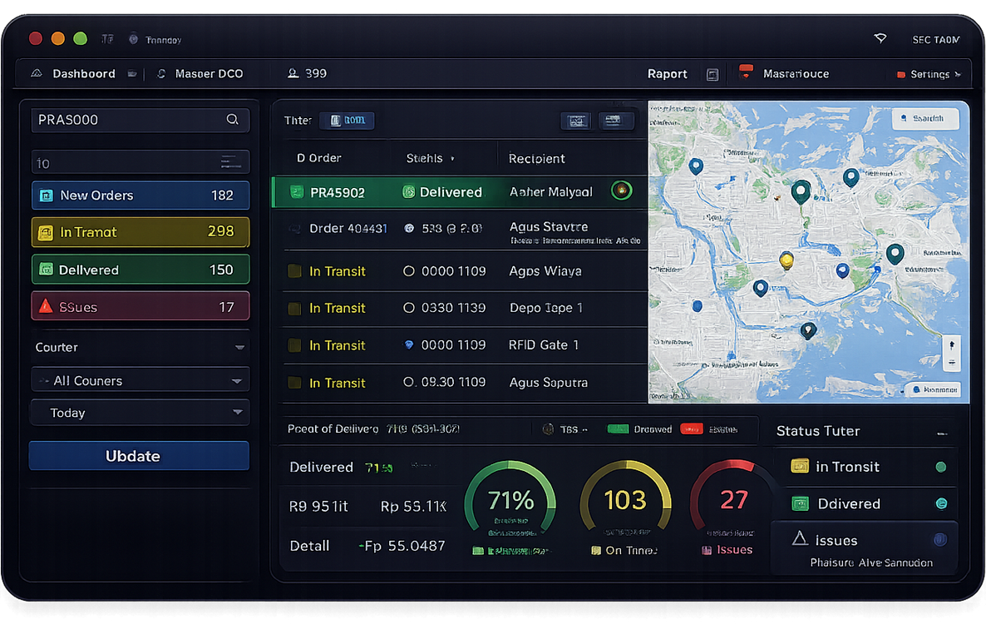Expand the All Couriers selector
This screenshot has width=986, height=624.
click(139, 379)
